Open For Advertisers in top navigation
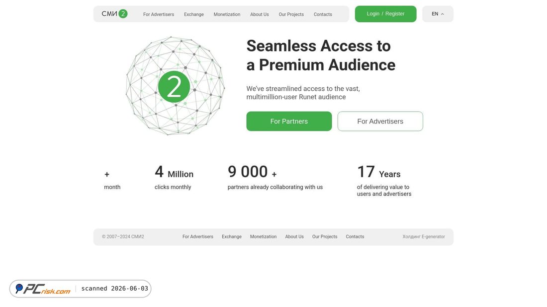Image resolution: width=547 pixels, height=307 pixels. click(x=158, y=14)
